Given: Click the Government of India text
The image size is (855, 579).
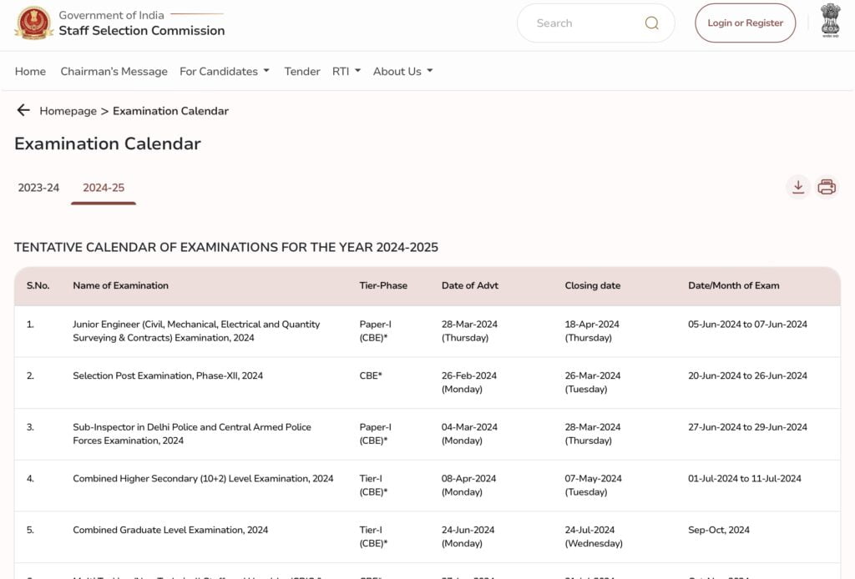Looking at the screenshot, I should tap(111, 15).
